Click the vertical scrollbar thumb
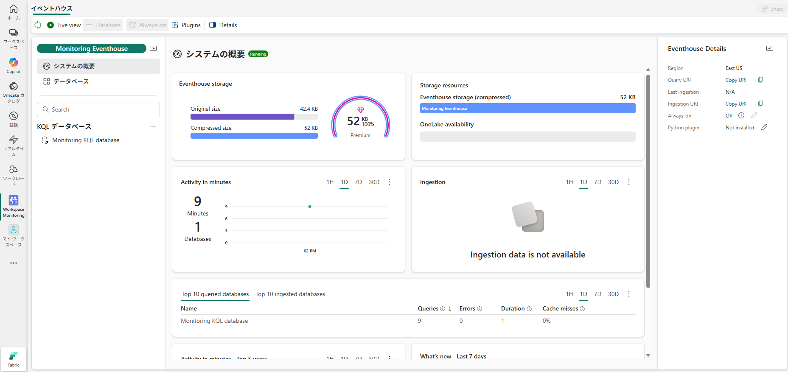The image size is (788, 372). click(x=648, y=181)
